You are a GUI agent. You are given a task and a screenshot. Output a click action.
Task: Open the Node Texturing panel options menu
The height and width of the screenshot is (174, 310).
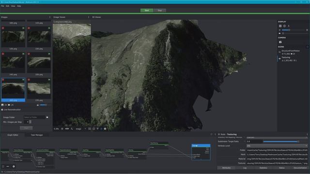307,134
